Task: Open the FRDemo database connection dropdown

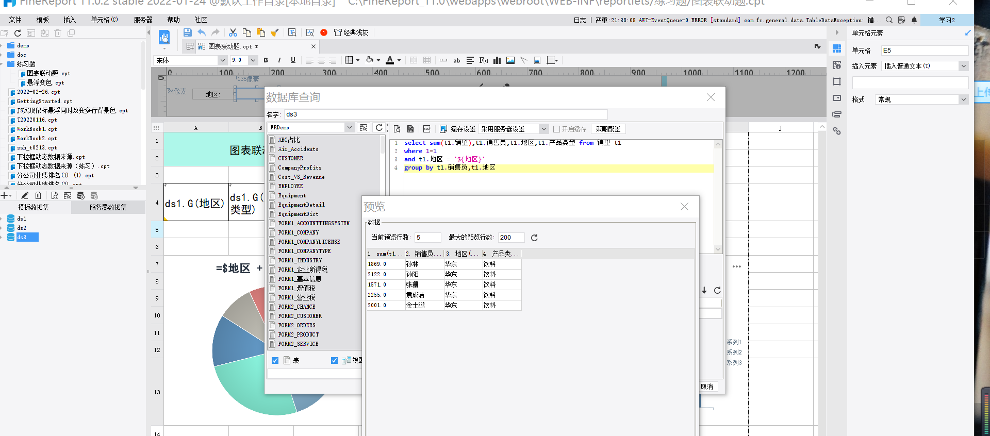Action: tap(350, 127)
